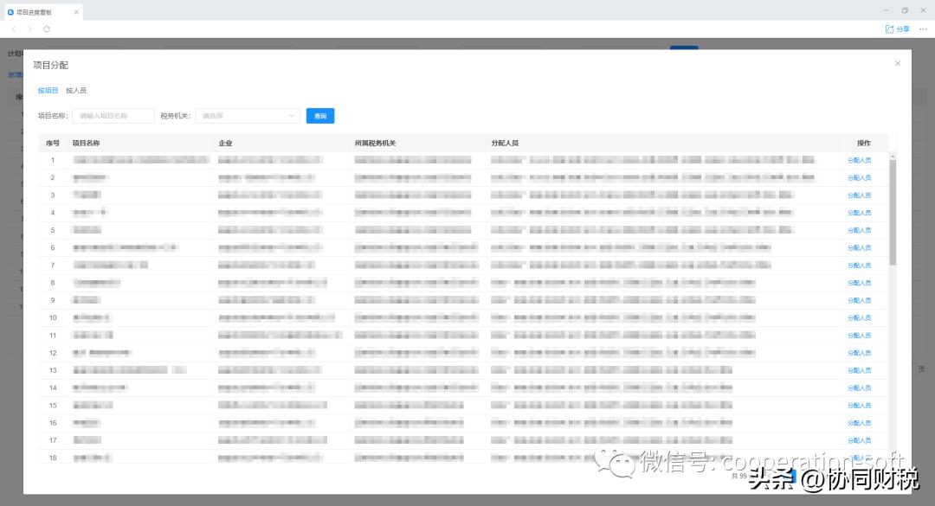Click 分配人员 link in row 8
The width and height of the screenshot is (935, 506).
859,283
